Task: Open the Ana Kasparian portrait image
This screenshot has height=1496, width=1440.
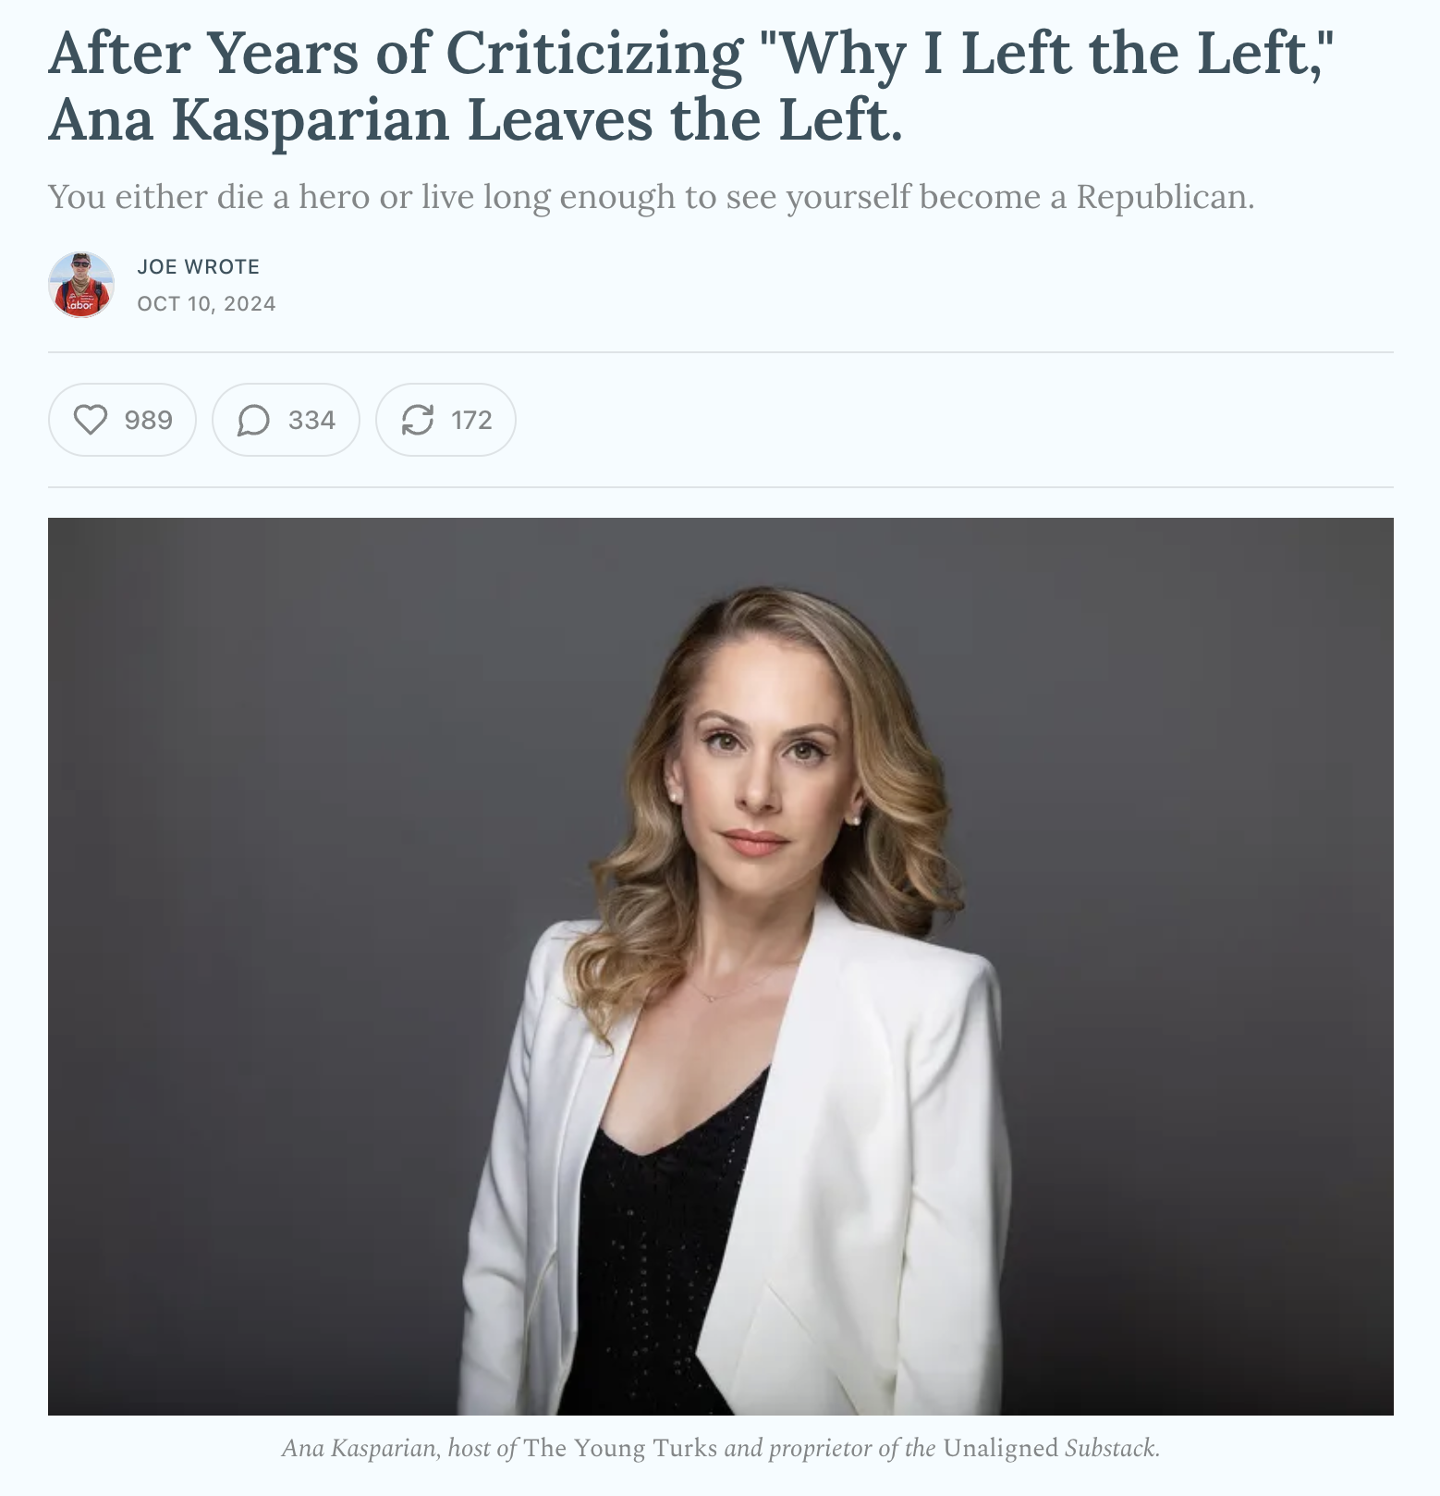Action: 720,966
